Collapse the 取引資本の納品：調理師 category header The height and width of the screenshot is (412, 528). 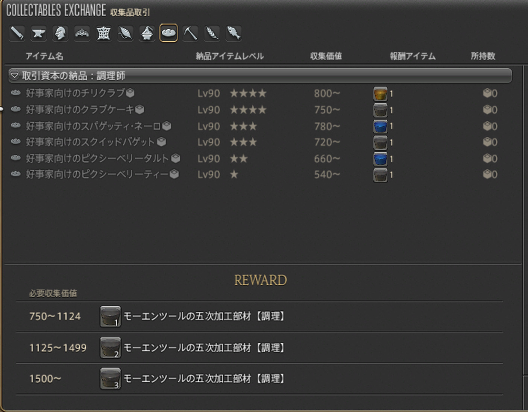[14, 75]
